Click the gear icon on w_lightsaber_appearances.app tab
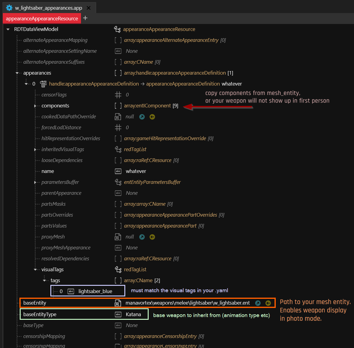The width and height of the screenshot is (354, 348). [9, 8]
